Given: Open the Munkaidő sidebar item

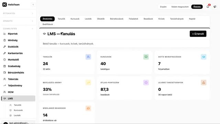Looking at the screenshot, I should 18,60.
